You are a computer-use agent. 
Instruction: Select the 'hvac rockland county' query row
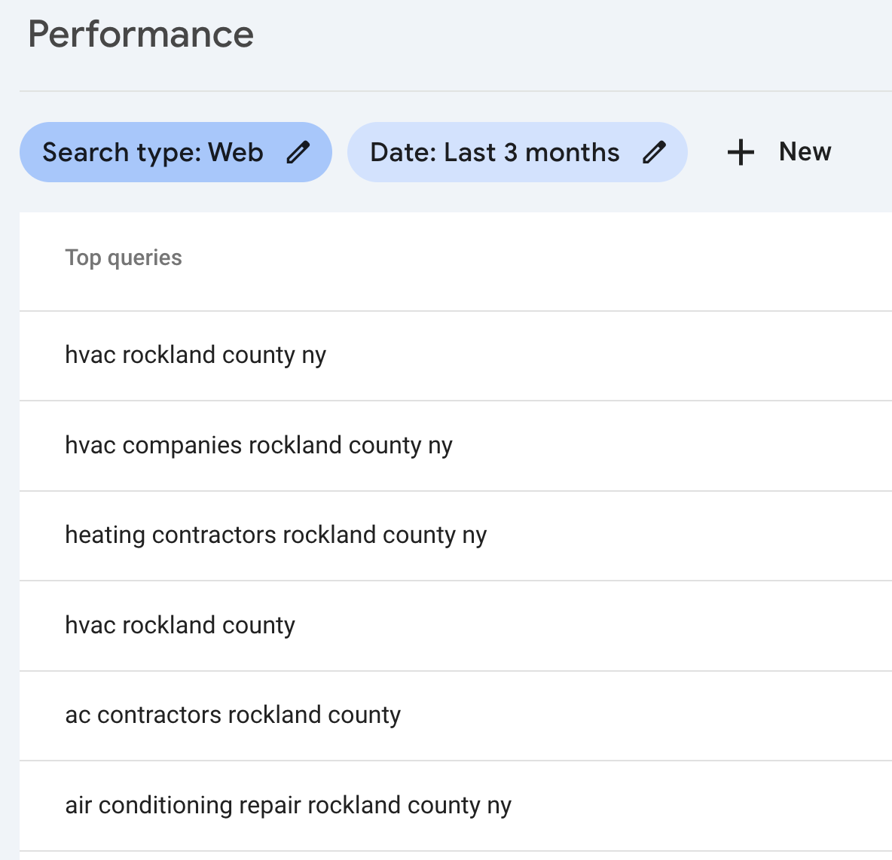pyautogui.click(x=180, y=625)
